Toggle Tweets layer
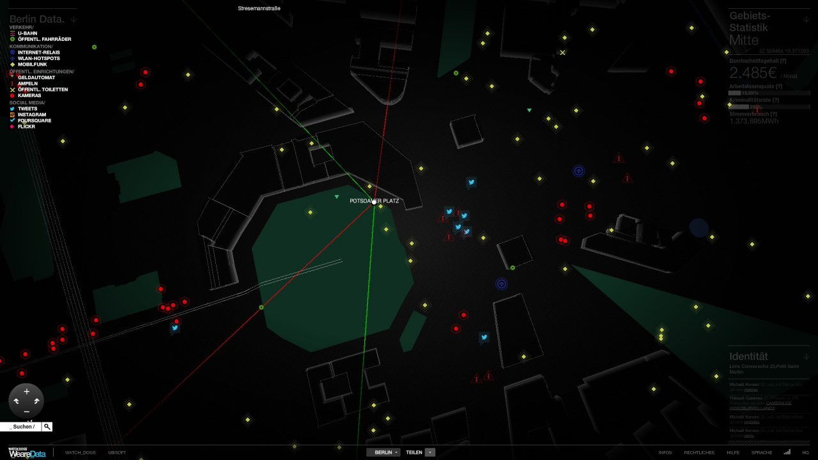 click(23, 109)
